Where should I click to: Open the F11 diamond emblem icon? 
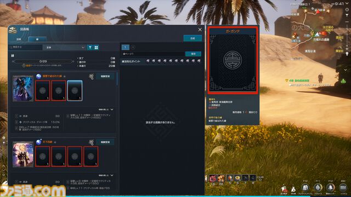pyautogui.click(x=318, y=188)
